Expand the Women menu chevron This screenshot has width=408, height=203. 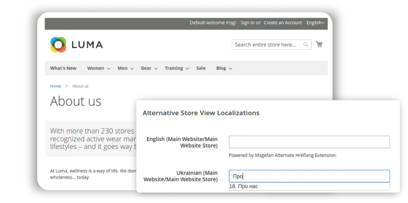pos(109,69)
